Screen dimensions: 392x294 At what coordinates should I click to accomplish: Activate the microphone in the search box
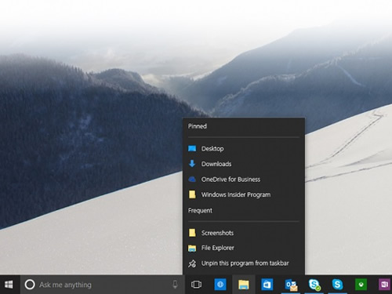pos(175,285)
